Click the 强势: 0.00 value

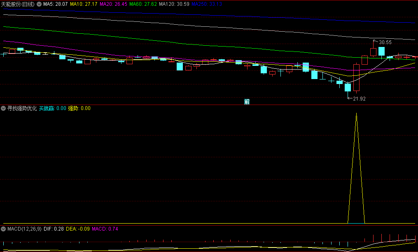tap(79, 108)
